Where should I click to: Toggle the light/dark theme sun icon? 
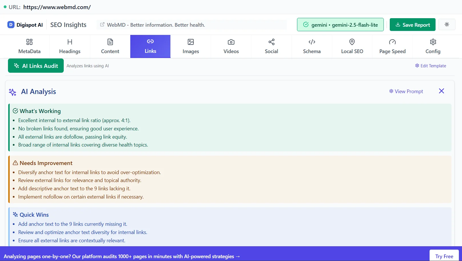pyautogui.click(x=447, y=24)
